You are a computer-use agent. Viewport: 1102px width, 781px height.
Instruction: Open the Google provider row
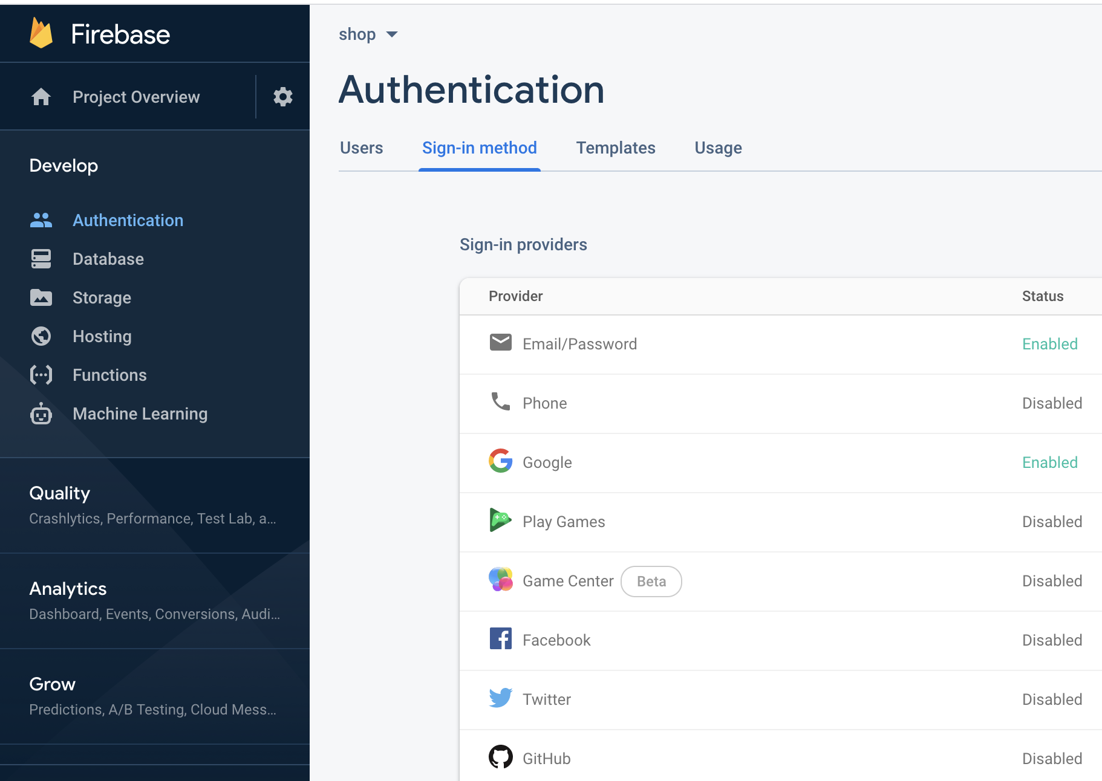780,462
